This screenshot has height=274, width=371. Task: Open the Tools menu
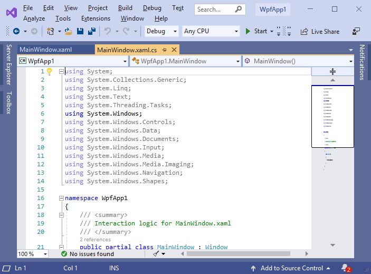(63, 18)
